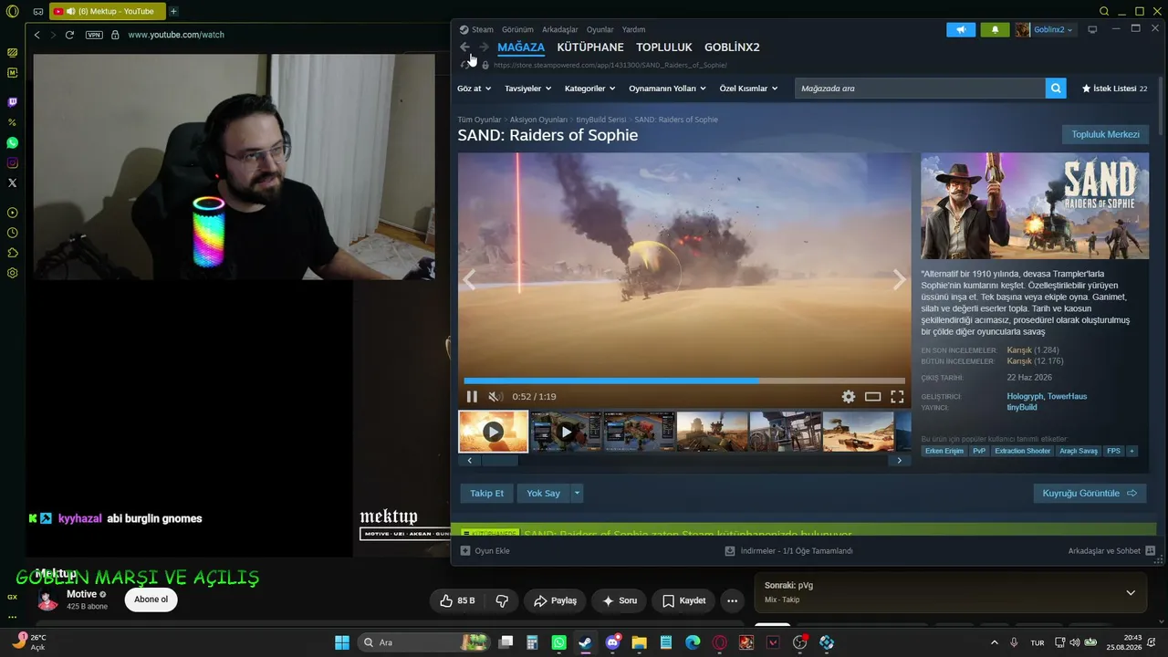Open WhatsApp in the Opera sidebar
Viewport: 1168px width, 657px height.
click(x=12, y=143)
